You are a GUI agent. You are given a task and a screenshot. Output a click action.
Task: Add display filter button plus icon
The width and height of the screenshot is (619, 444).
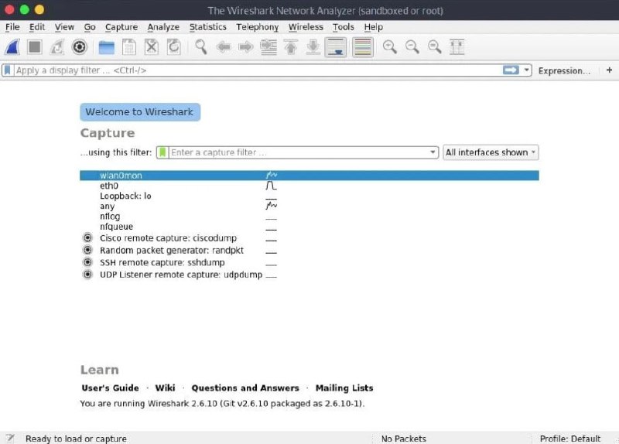[x=609, y=70]
